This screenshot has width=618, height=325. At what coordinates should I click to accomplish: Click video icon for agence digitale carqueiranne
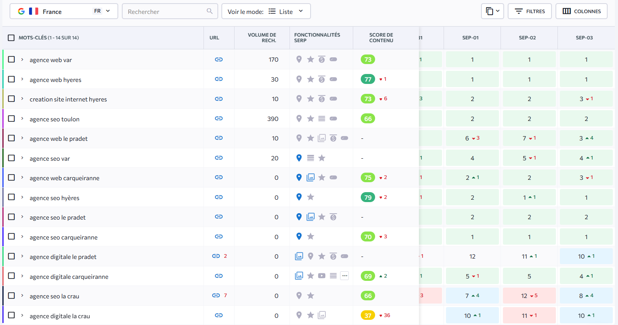click(322, 276)
